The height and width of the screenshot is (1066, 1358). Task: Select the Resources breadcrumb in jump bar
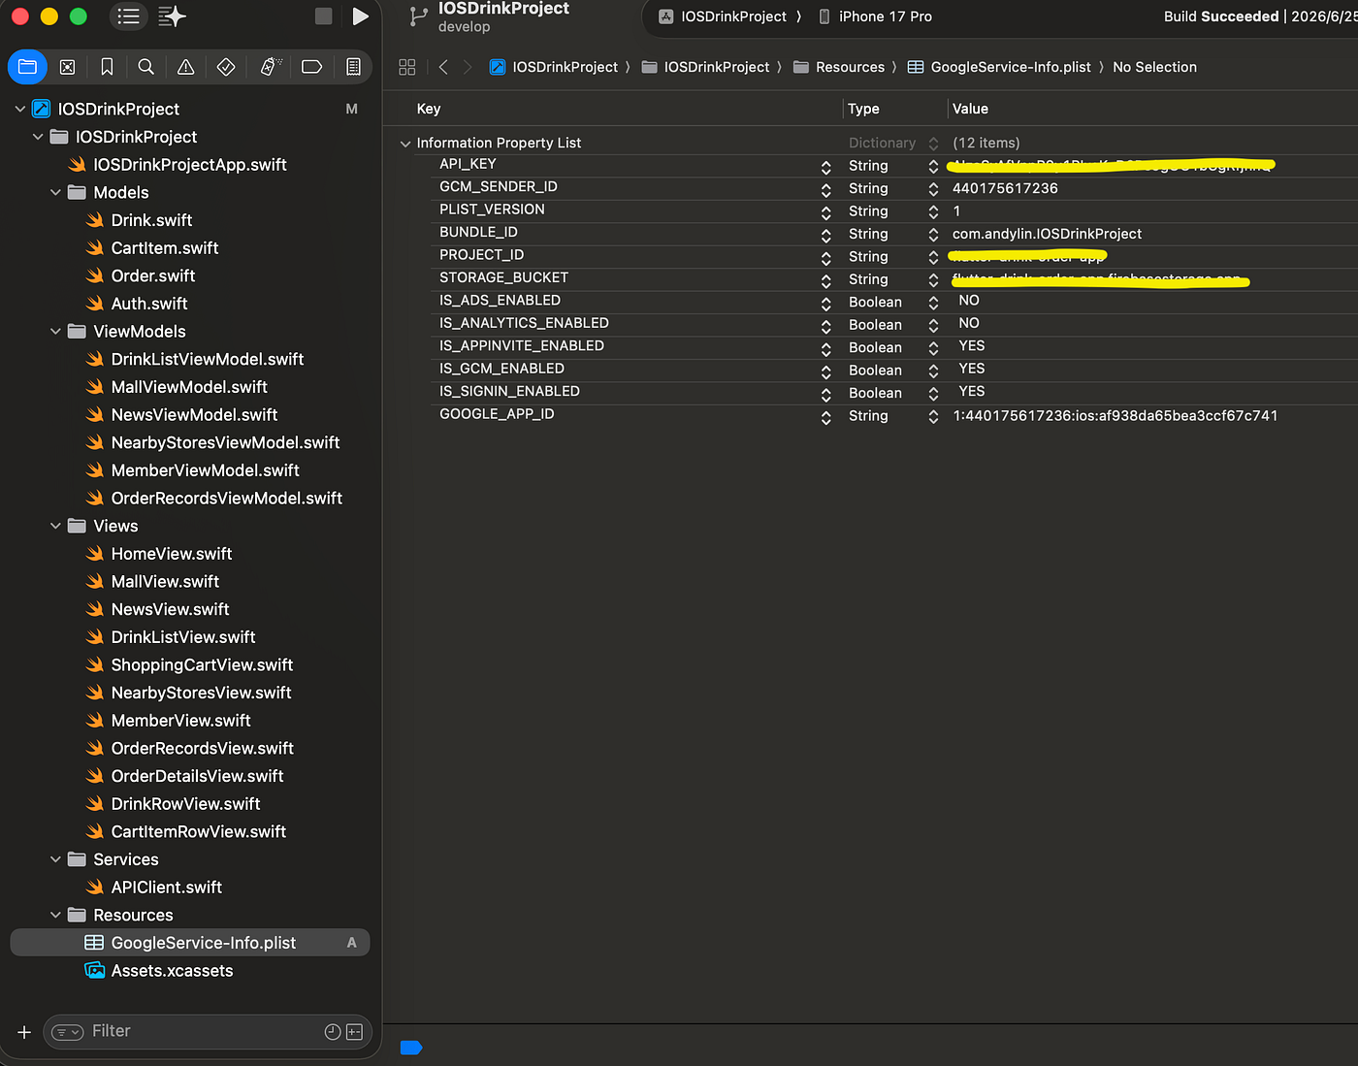coord(839,67)
